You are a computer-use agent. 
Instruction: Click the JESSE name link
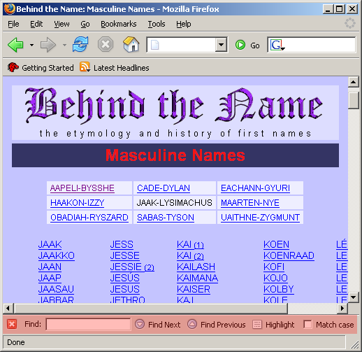pyautogui.click(x=125, y=255)
